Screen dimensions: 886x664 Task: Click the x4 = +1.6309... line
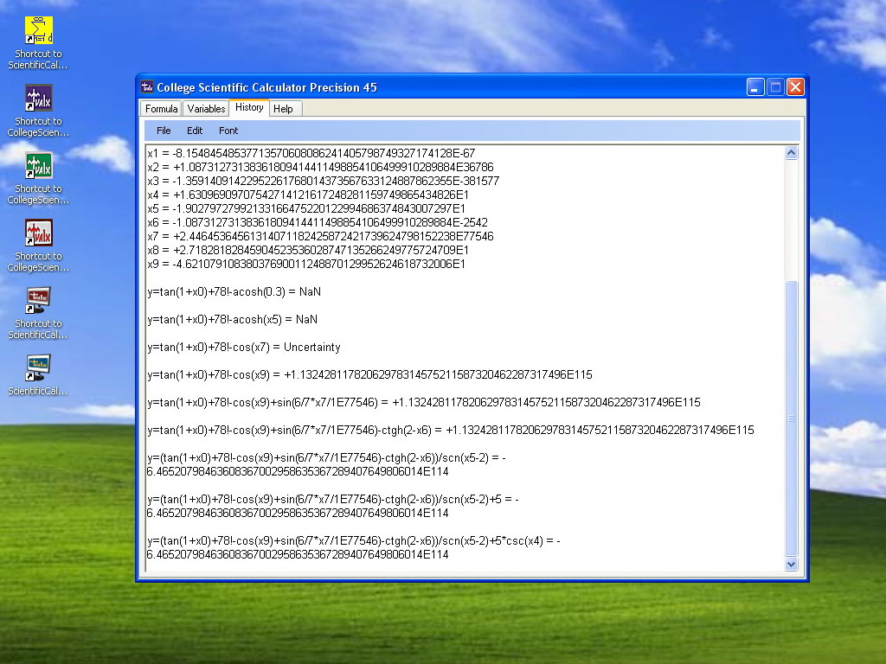[308, 195]
